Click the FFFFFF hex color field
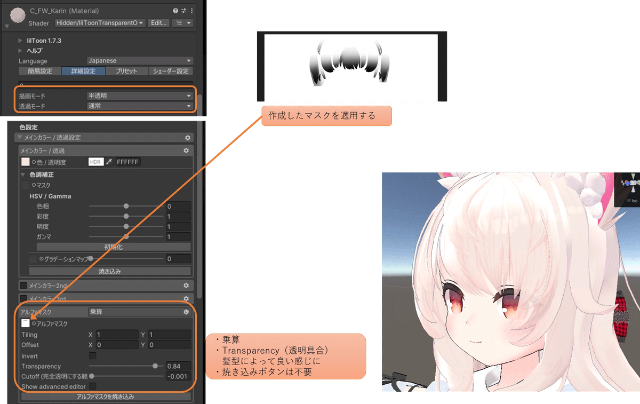The image size is (640, 404). 128,162
